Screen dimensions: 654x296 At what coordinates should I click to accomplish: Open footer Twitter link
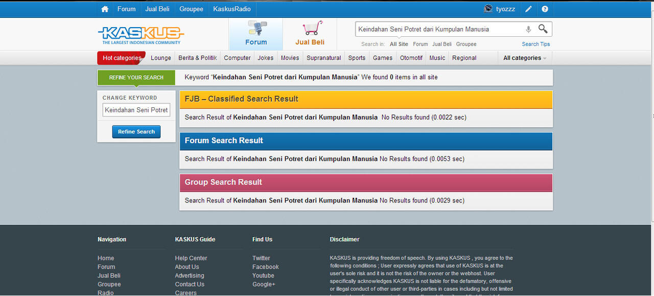(261, 258)
